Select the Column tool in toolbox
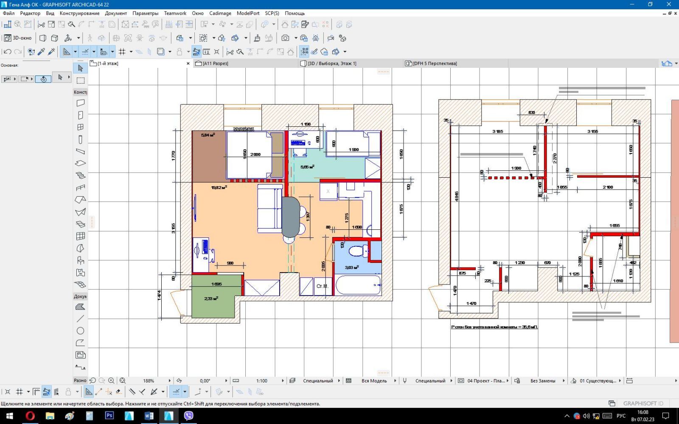The image size is (679, 424). tap(80, 139)
